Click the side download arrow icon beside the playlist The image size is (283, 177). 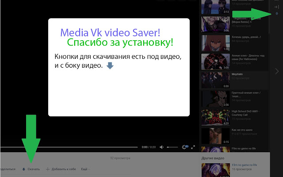pos(277,14)
